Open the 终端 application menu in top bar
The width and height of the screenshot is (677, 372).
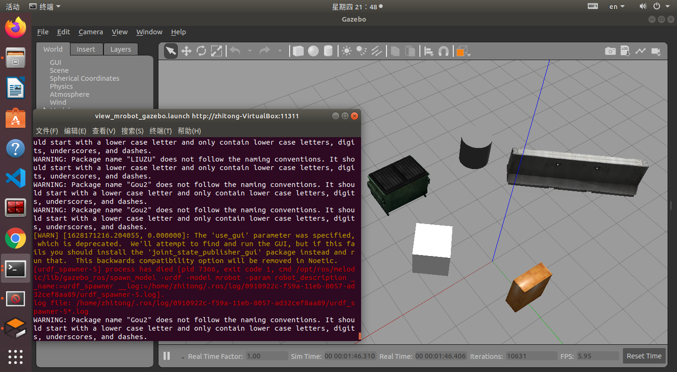pyautogui.click(x=45, y=7)
